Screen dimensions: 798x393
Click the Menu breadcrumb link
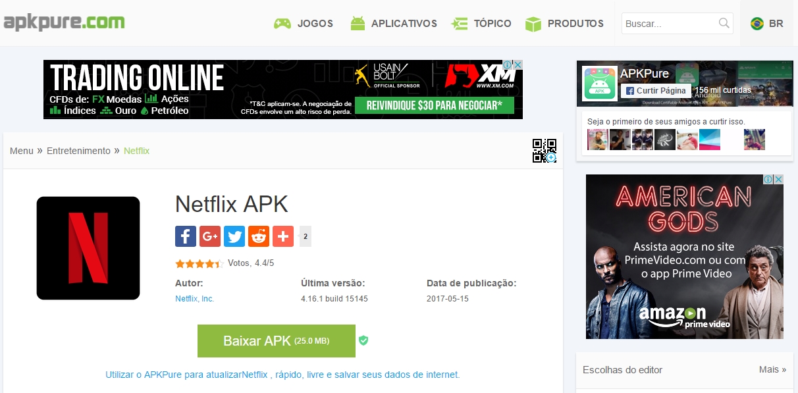pos(21,151)
